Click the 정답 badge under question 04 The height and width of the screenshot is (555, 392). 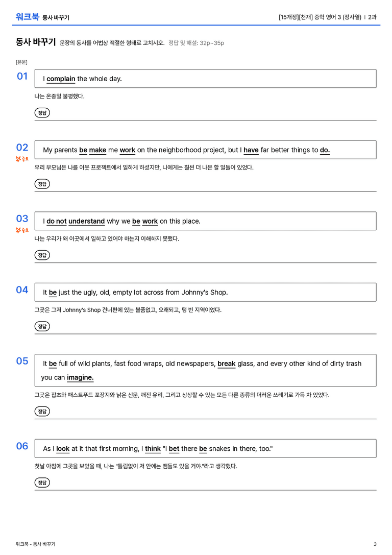pos(42,326)
